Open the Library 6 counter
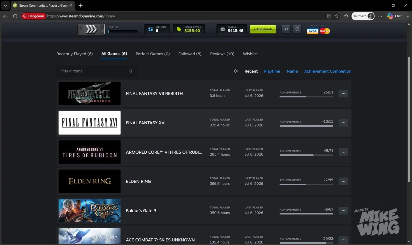412x245 pixels. pos(157,29)
